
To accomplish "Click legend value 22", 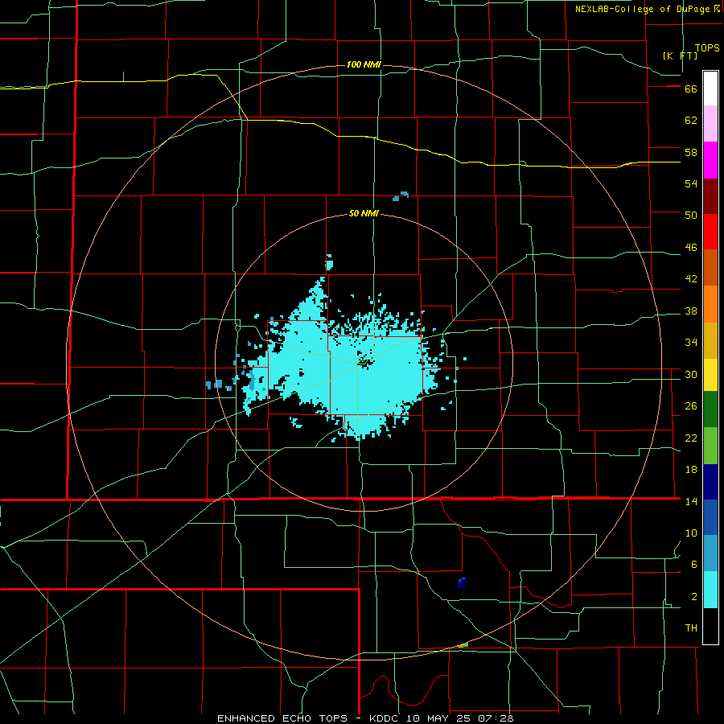I will coord(691,438).
